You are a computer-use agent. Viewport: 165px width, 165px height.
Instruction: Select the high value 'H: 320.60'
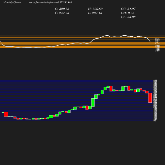pyautogui.click(x=95, y=9)
